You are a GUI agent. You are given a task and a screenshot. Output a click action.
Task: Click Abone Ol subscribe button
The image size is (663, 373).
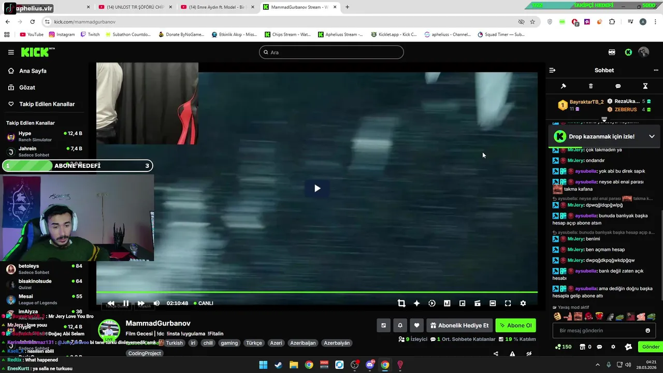(x=515, y=325)
